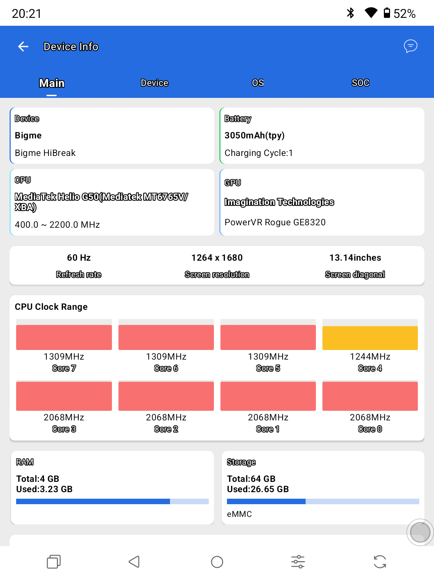
Task: Tap the 60 Hz refresh rate value
Action: [x=79, y=258]
